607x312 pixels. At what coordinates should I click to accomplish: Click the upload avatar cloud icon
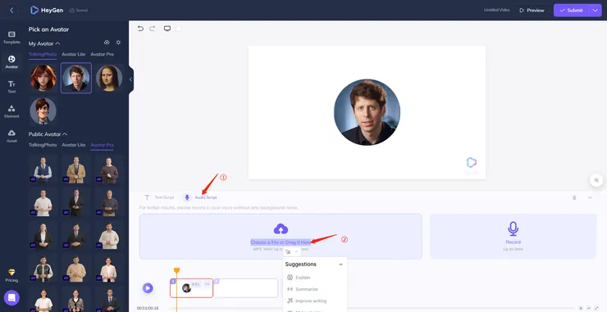coord(107,43)
